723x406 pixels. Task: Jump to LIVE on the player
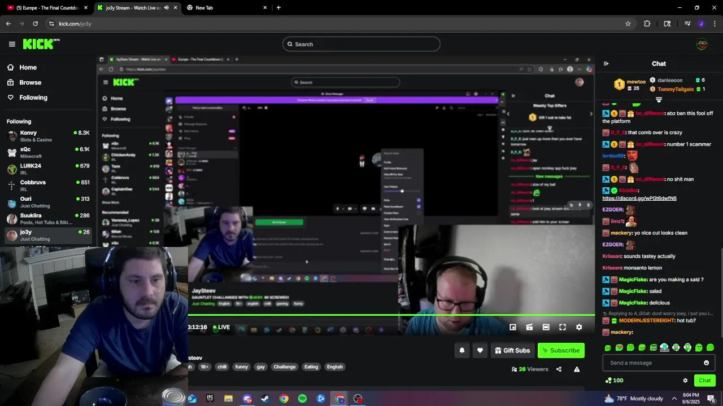click(x=221, y=327)
